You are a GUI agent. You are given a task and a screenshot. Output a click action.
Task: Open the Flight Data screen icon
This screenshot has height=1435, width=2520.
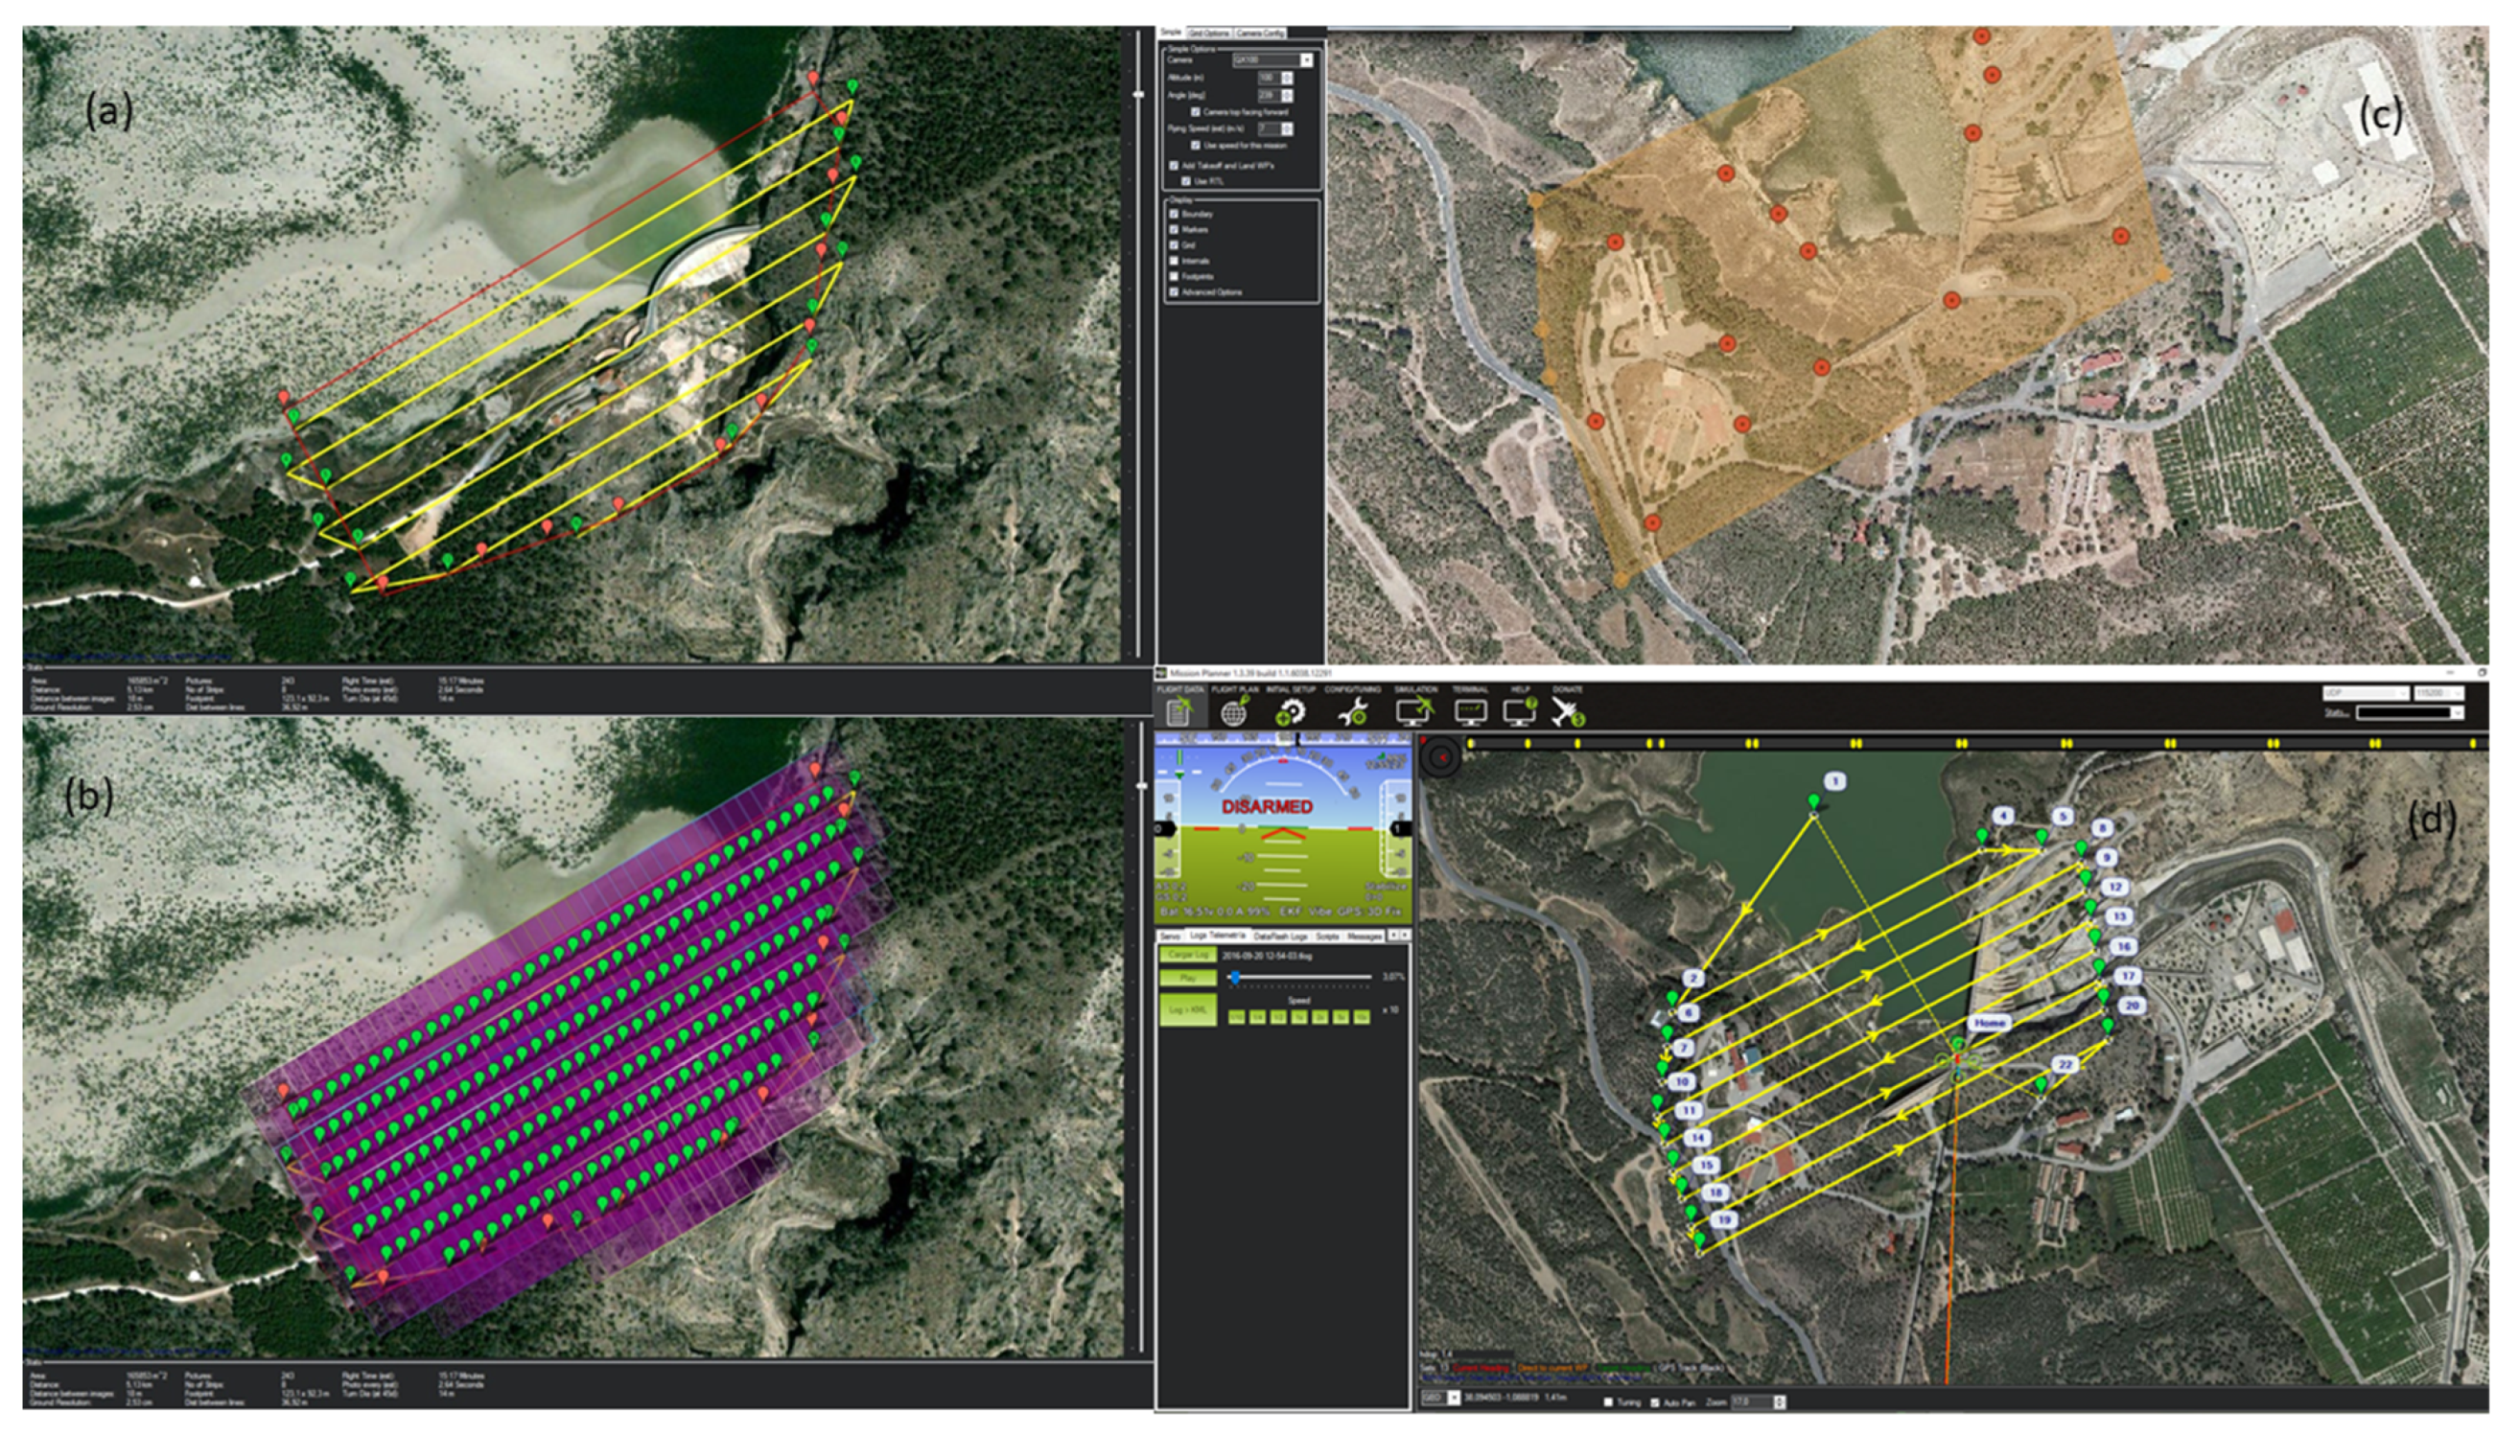[1179, 711]
